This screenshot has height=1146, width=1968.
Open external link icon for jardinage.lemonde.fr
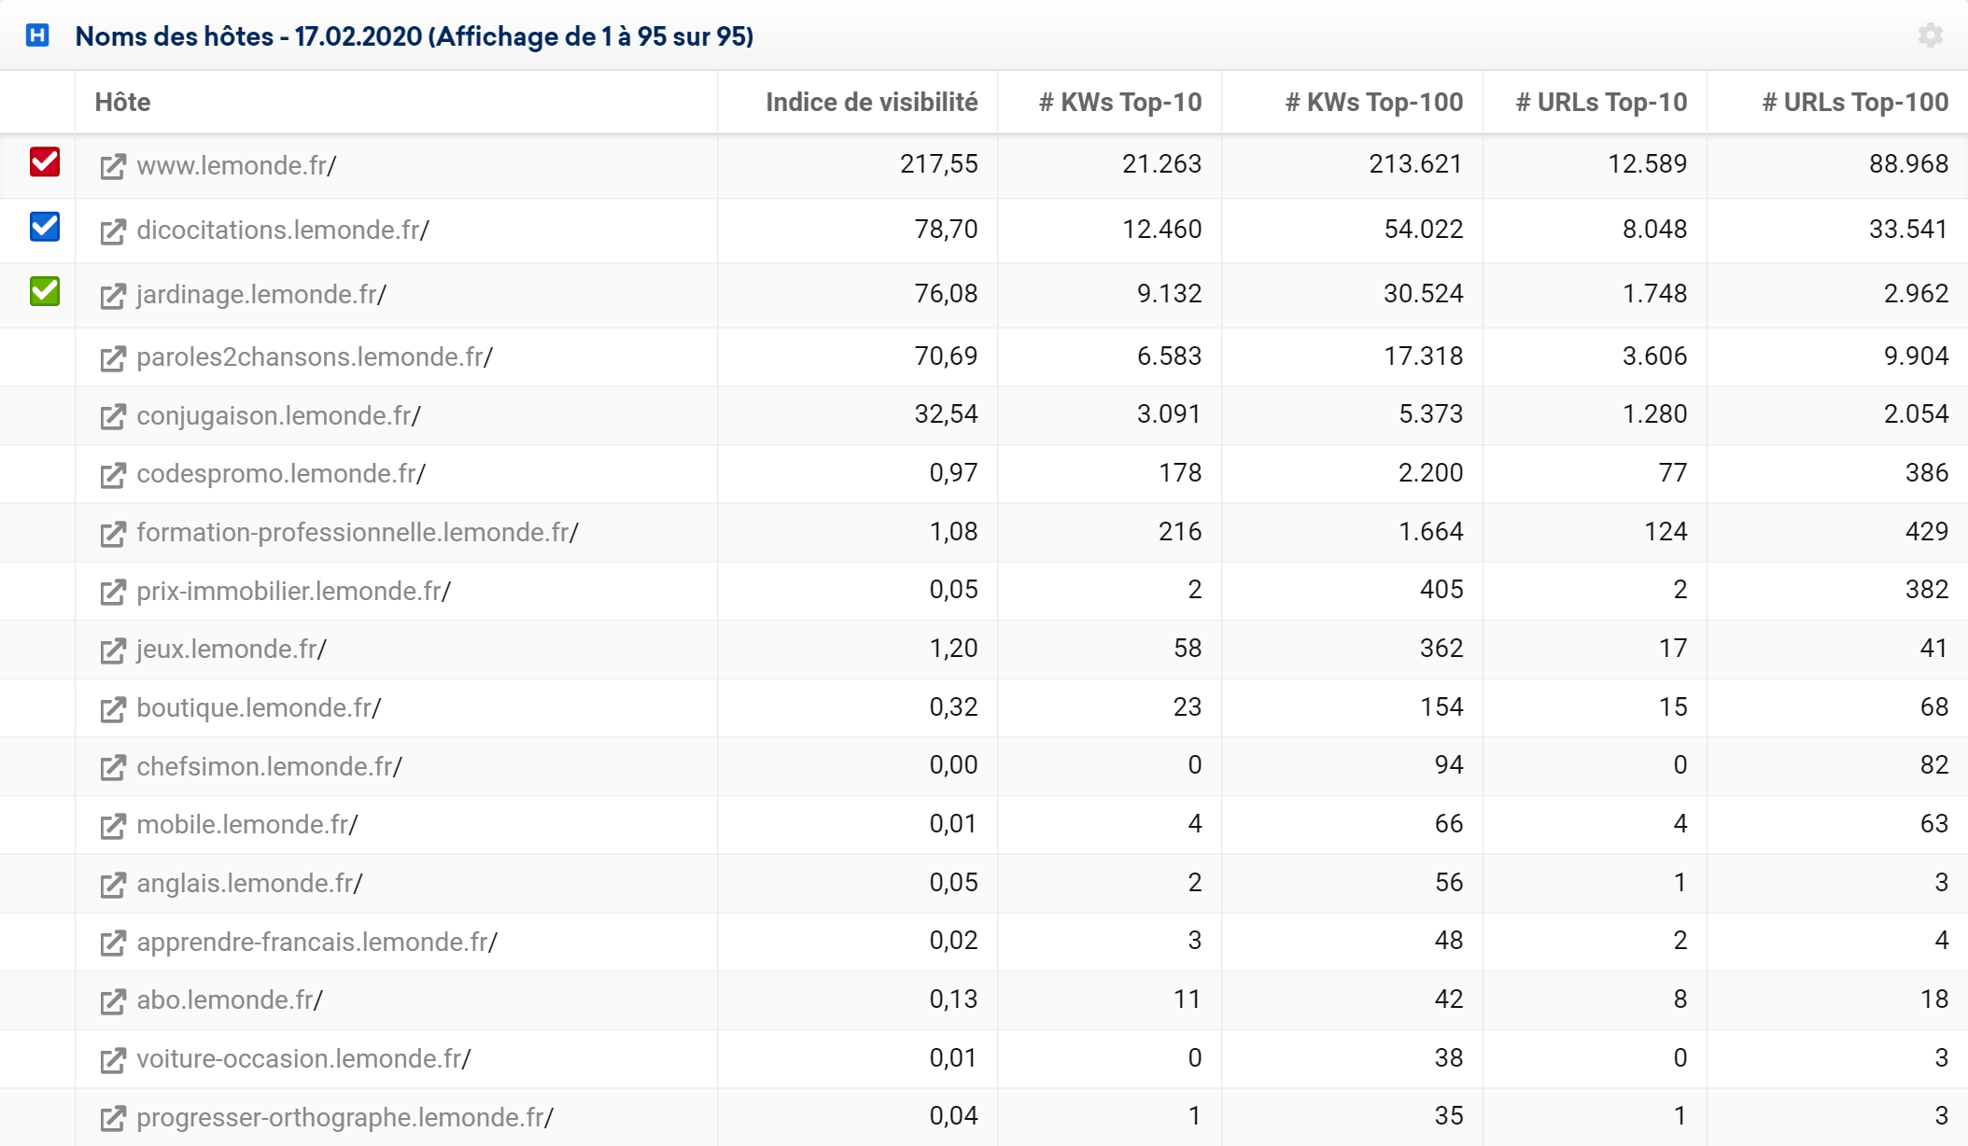(113, 295)
